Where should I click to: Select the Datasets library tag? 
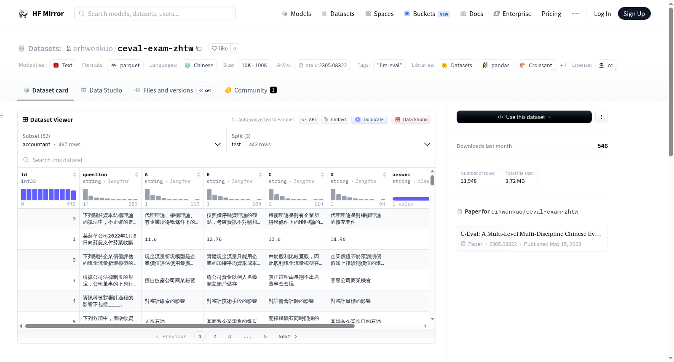(x=457, y=65)
